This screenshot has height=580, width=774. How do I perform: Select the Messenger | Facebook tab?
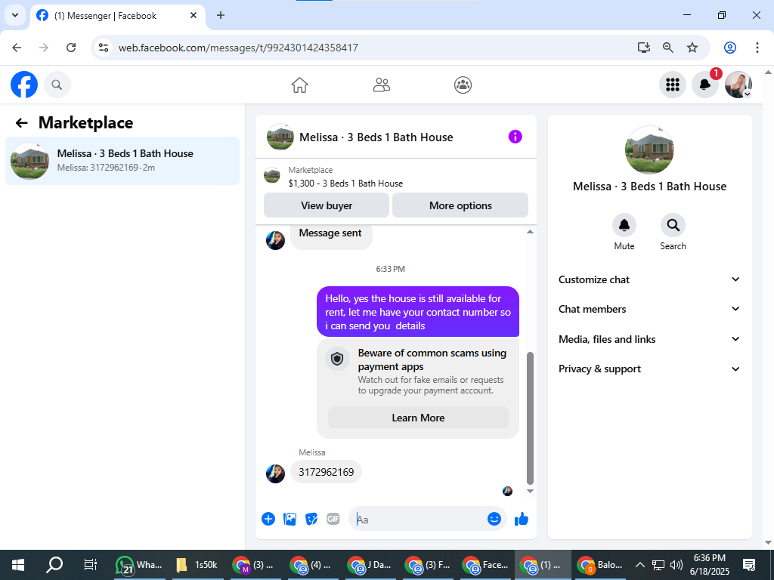click(117, 16)
